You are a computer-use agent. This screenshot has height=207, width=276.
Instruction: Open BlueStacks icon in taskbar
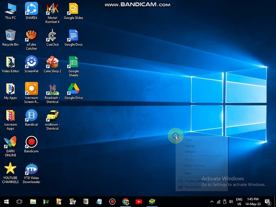152,202
